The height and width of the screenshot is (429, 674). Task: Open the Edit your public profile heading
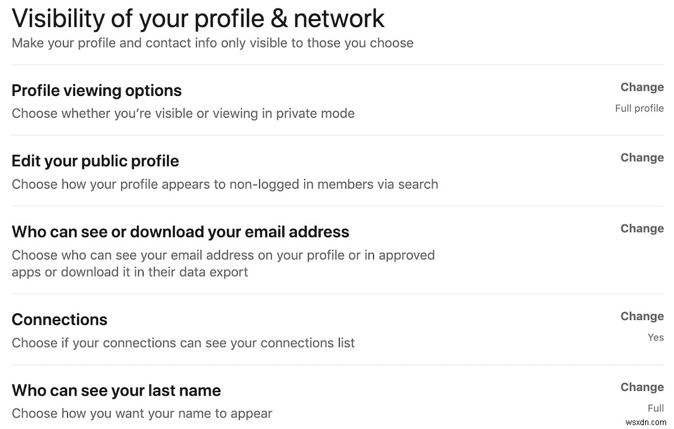tap(95, 161)
